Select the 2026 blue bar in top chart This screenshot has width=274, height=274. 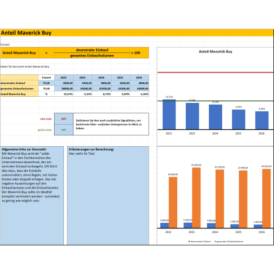pos(262,120)
